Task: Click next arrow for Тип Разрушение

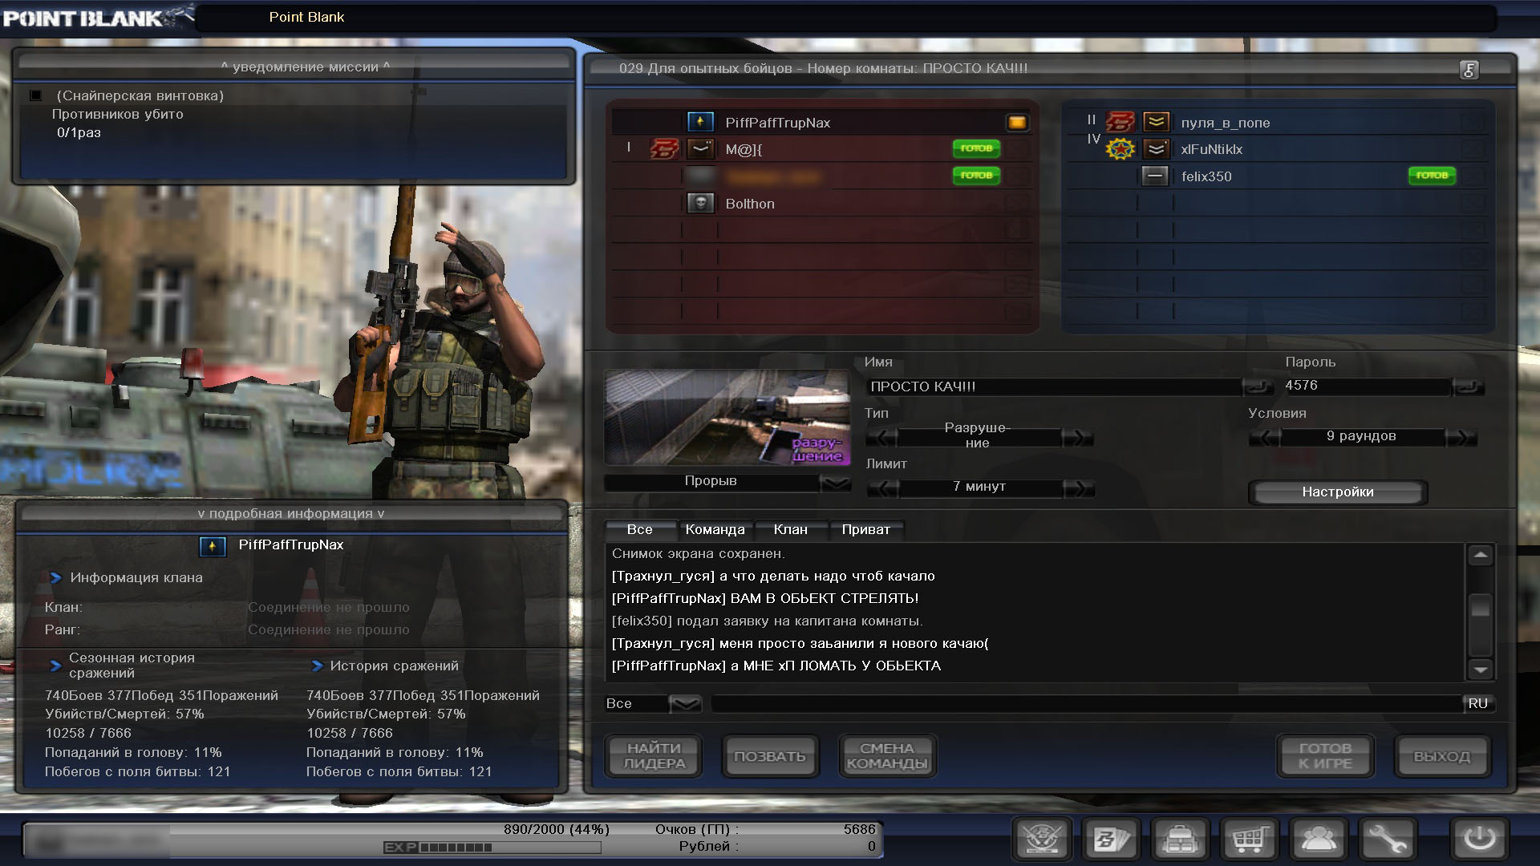Action: (1076, 438)
